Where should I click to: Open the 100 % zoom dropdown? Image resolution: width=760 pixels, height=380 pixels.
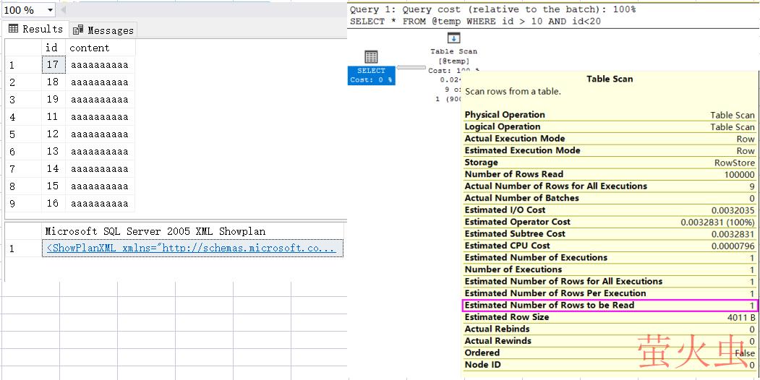point(49,10)
